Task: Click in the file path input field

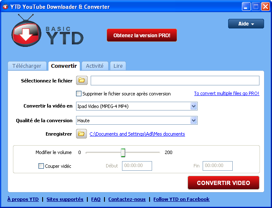Action: [x=175, y=80]
